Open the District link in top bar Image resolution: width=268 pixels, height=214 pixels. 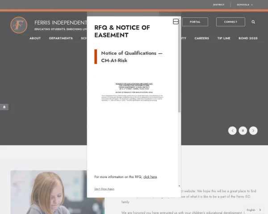(x=218, y=4)
